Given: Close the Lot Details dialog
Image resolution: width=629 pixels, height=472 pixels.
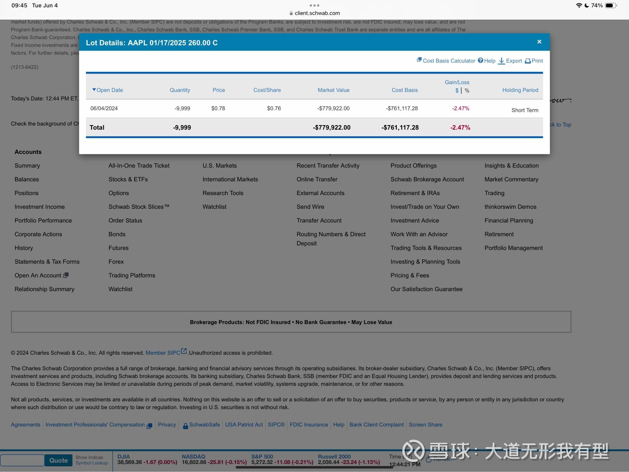Looking at the screenshot, I should click(x=539, y=42).
